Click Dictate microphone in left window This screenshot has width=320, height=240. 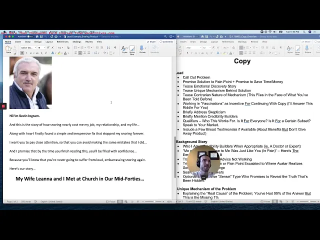coord(142,49)
